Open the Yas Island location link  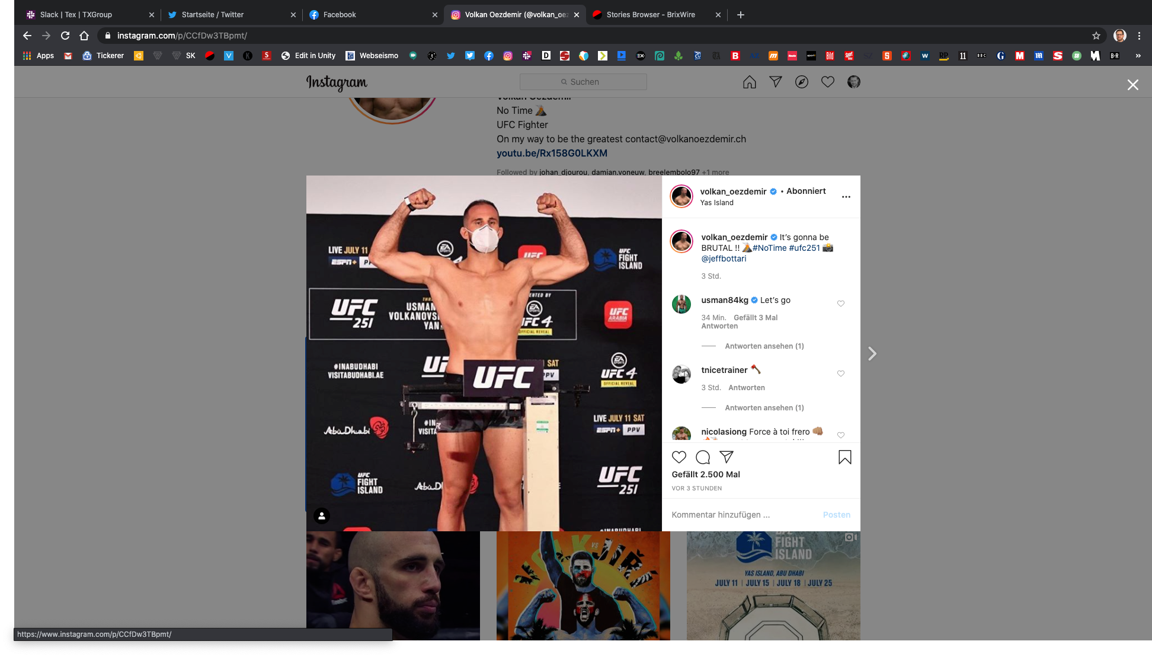point(716,203)
